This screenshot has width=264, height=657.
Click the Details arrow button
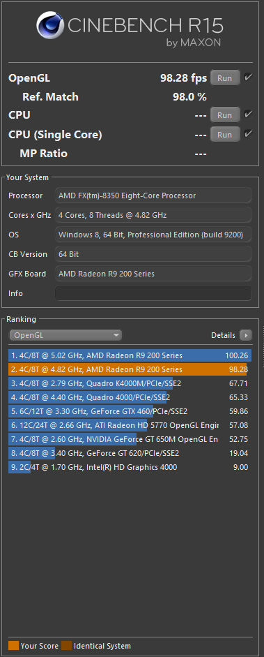(x=246, y=335)
